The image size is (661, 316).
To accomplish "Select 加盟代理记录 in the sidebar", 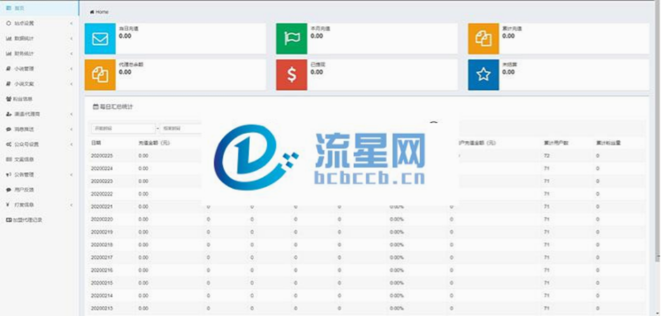I will [x=28, y=220].
